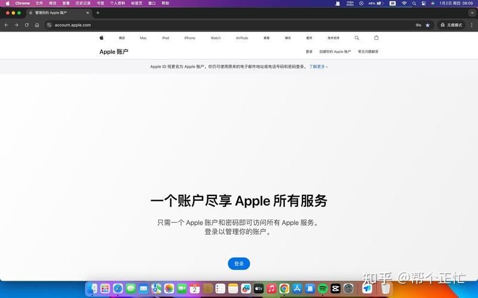Screen dimensions: 478x298
Task: Open the site info icon in the address bar
Action: coord(49,25)
